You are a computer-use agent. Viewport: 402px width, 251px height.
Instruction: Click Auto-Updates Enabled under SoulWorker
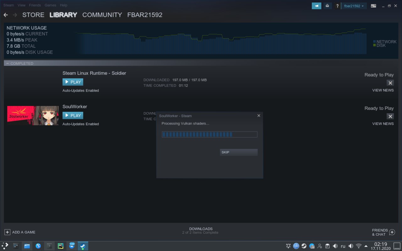coord(81,124)
